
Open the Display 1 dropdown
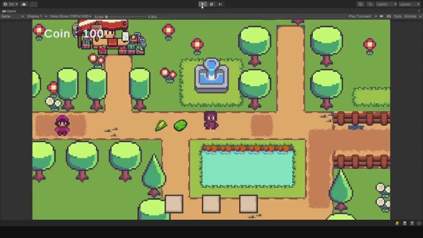click(37, 16)
